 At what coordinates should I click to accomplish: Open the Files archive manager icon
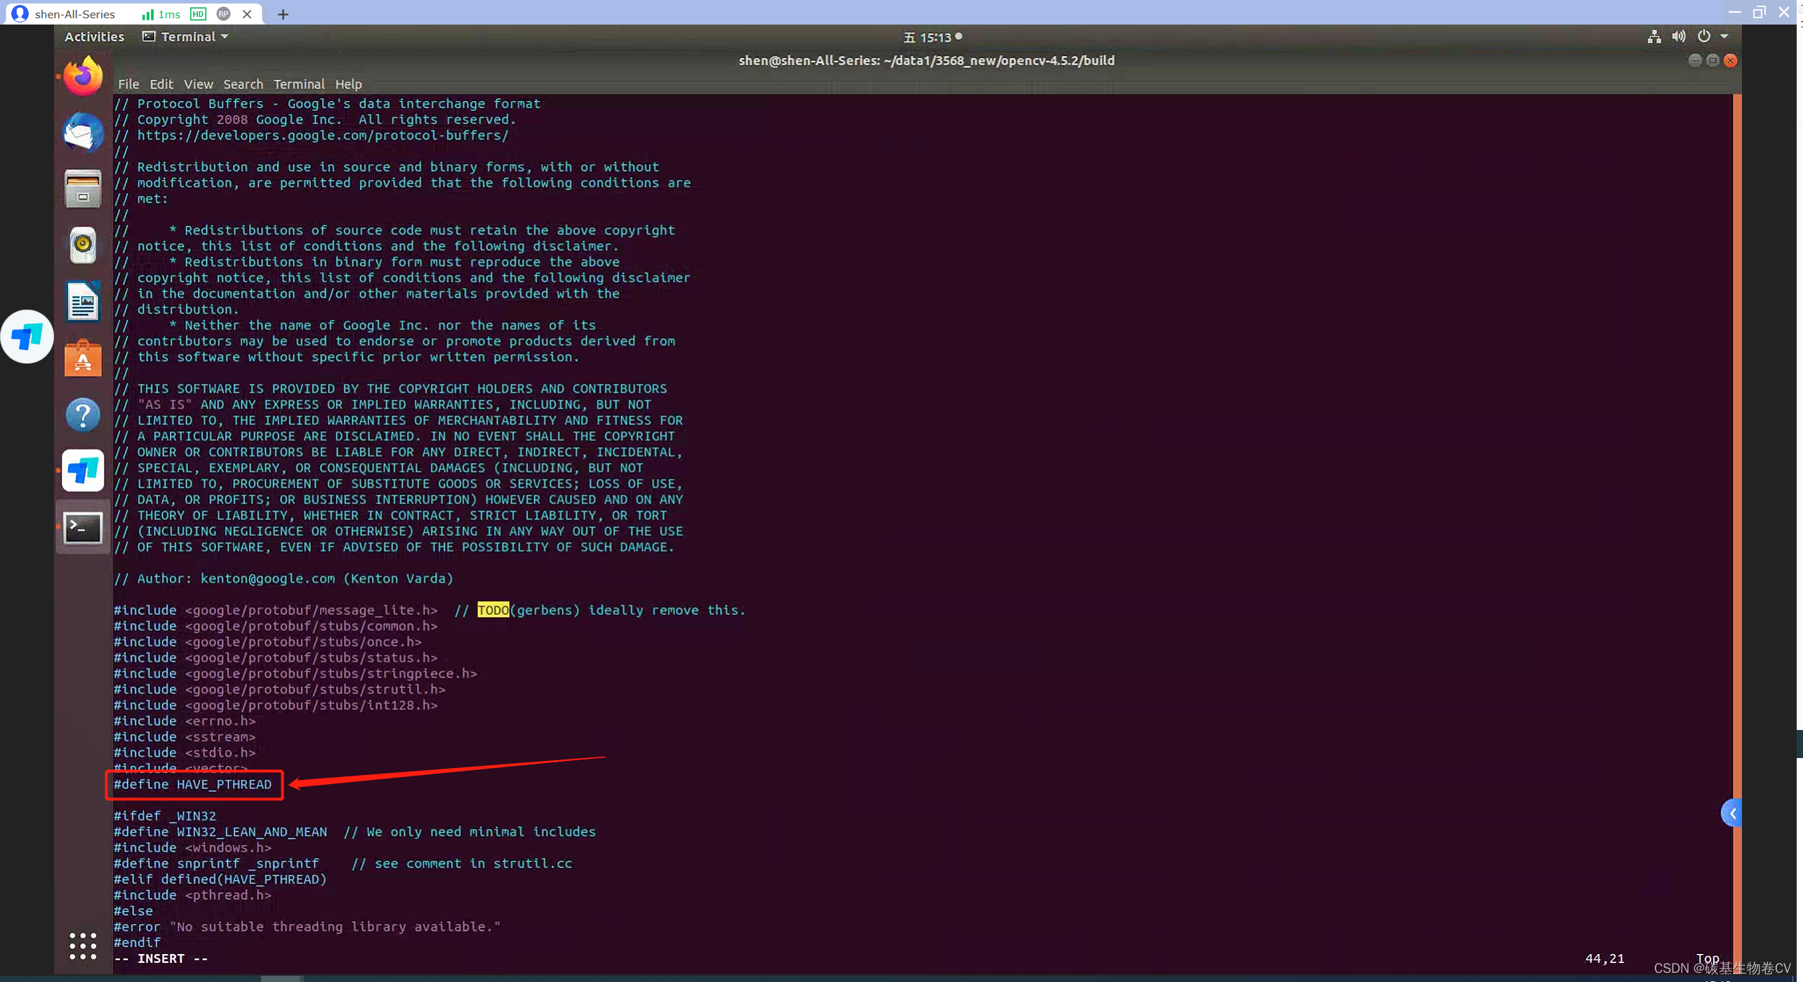[x=82, y=189]
